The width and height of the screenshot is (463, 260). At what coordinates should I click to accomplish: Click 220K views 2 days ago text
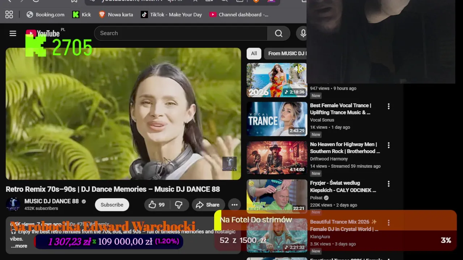[x=334, y=205]
